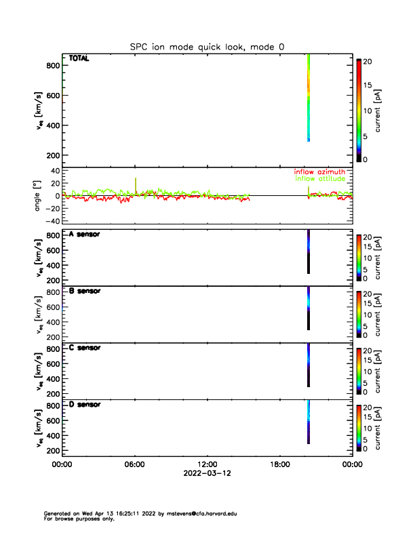415x537 pixels.
Task: Click the 18:00 time axis tick label
Action: tap(279, 465)
